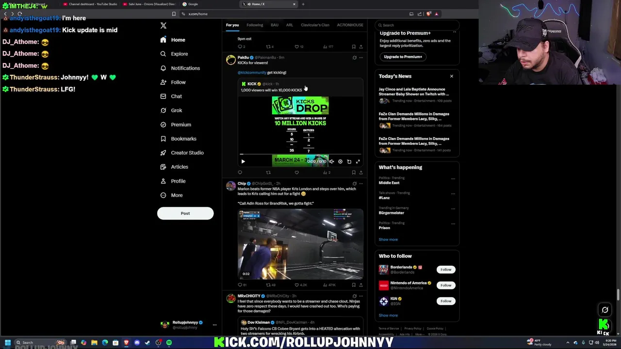
Task: Open the Home page from sidebar
Action: pos(173,40)
